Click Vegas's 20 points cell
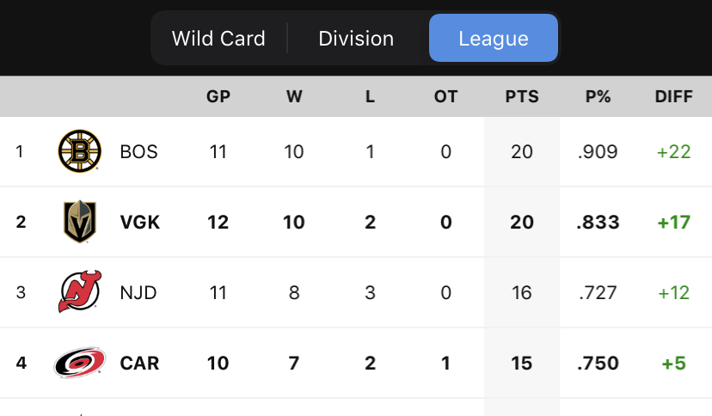 [522, 222]
